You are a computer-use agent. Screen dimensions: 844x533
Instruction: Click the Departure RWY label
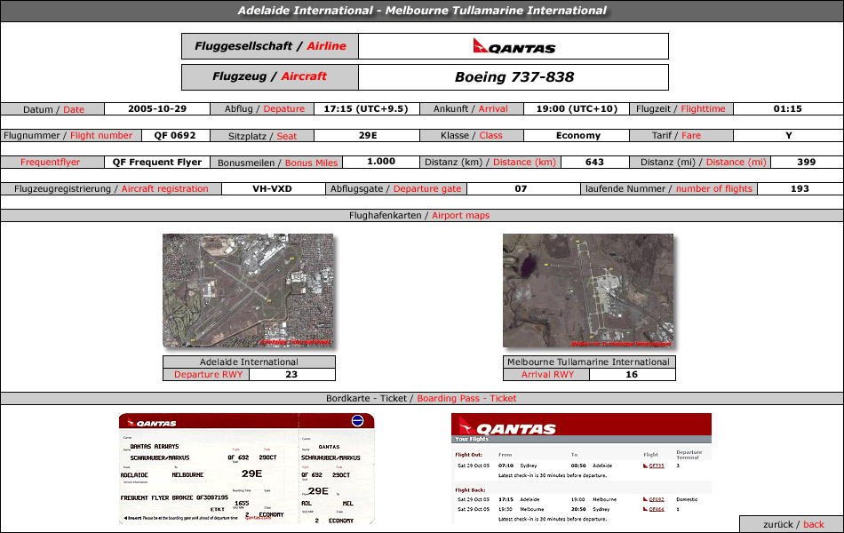pyautogui.click(x=208, y=374)
